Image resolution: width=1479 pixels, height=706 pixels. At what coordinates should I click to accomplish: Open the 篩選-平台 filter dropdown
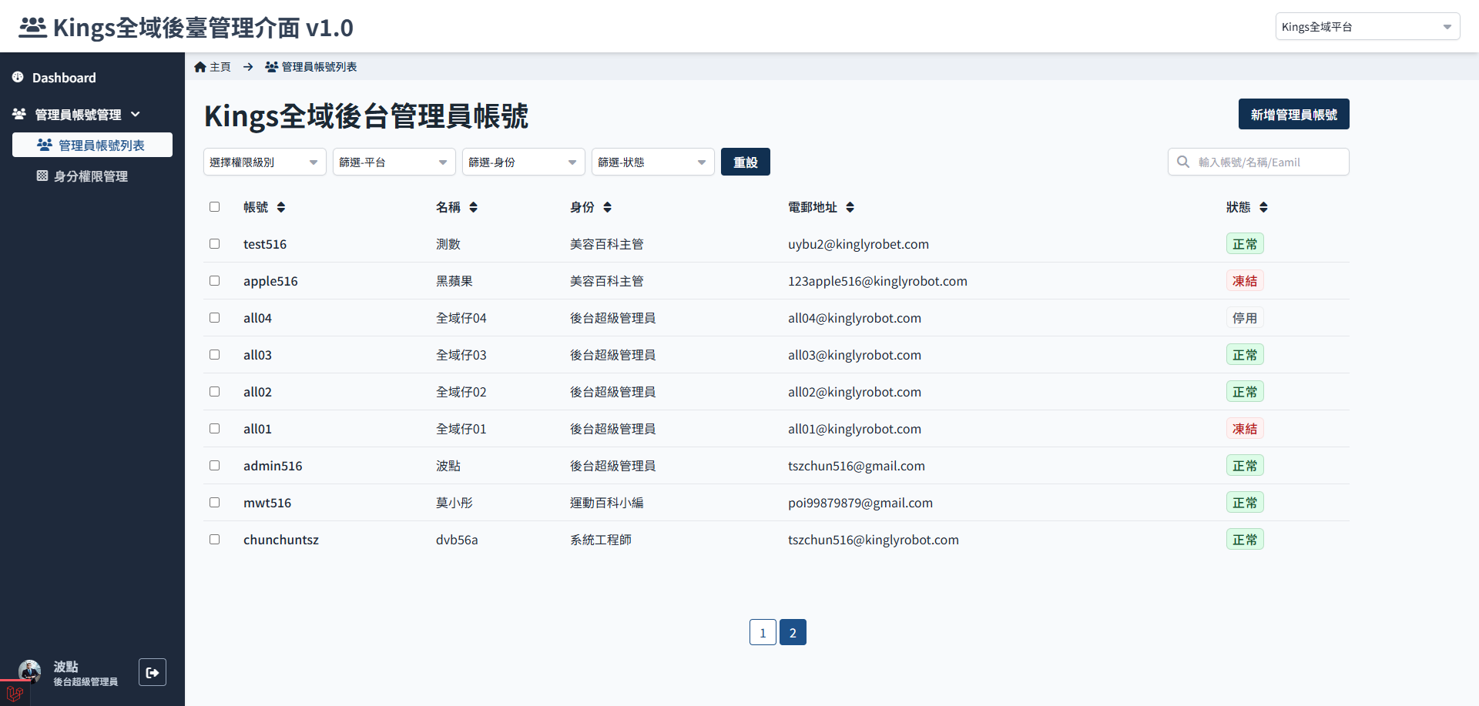tap(394, 162)
